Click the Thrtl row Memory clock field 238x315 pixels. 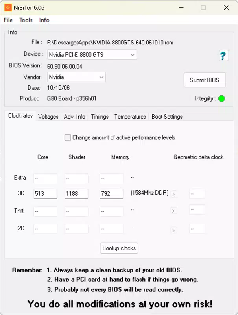tap(111, 211)
